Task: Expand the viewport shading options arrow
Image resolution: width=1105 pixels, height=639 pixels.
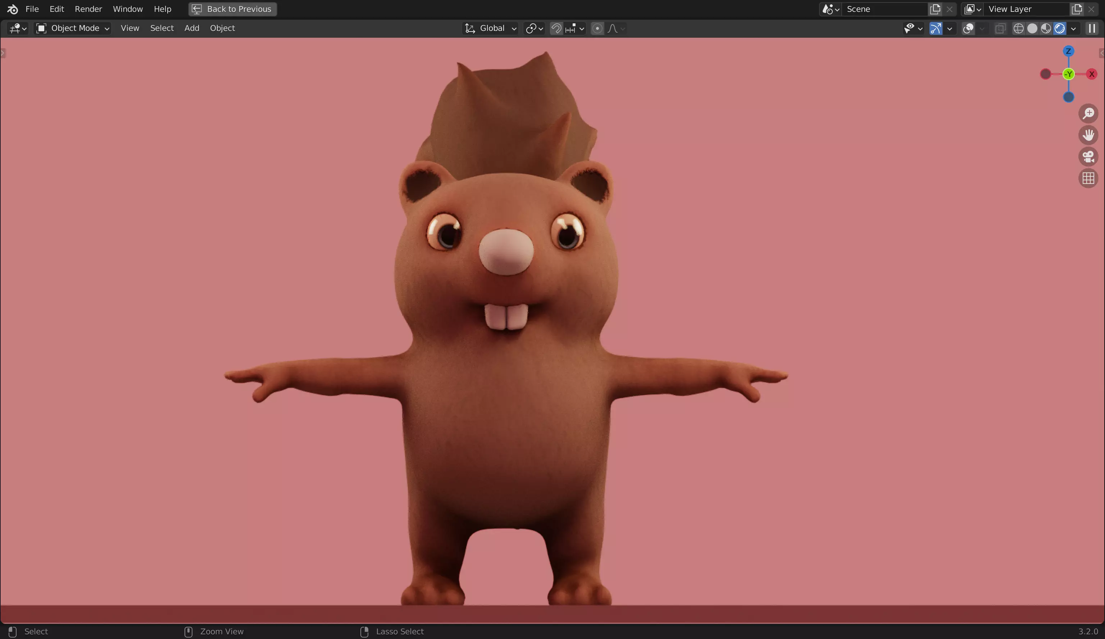Action: click(1073, 29)
